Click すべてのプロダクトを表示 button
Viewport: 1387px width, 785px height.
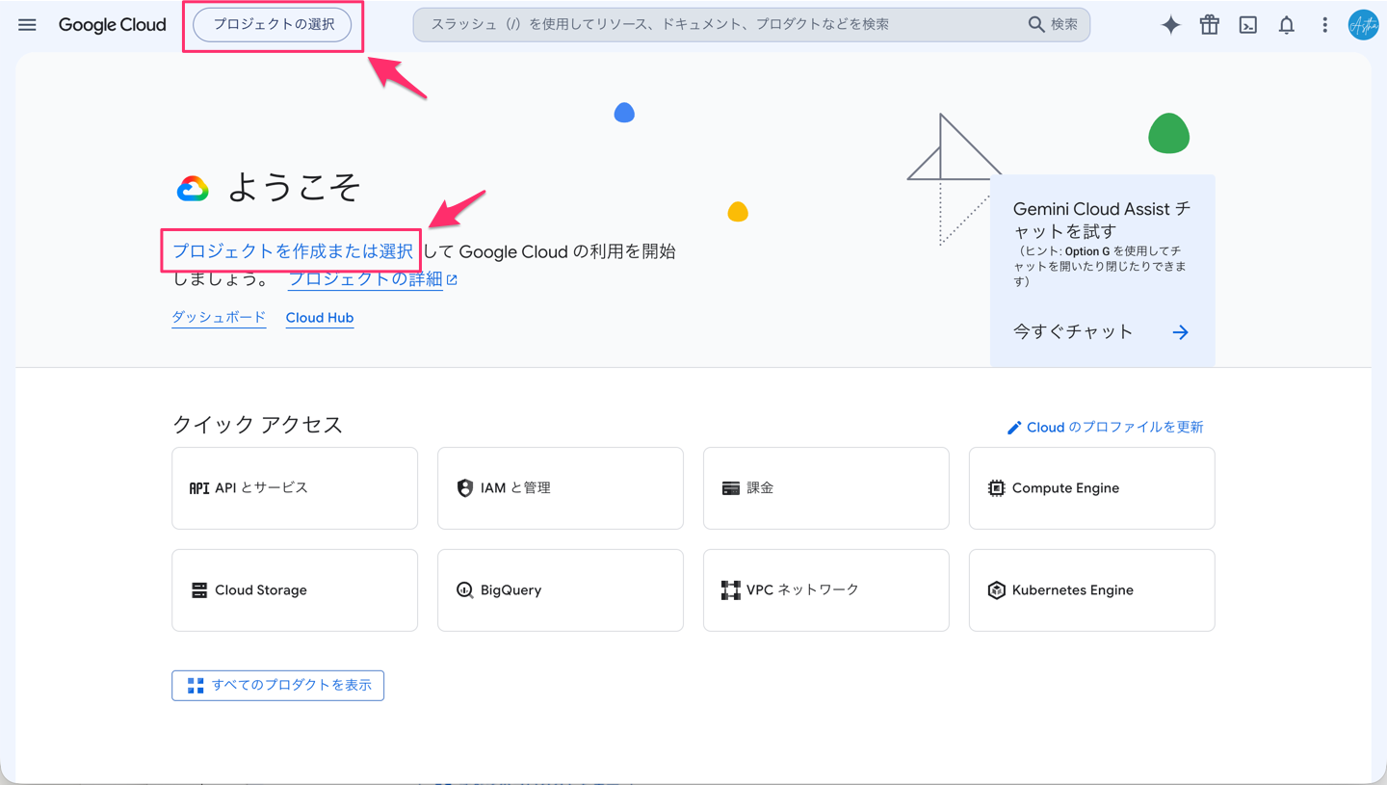click(278, 686)
